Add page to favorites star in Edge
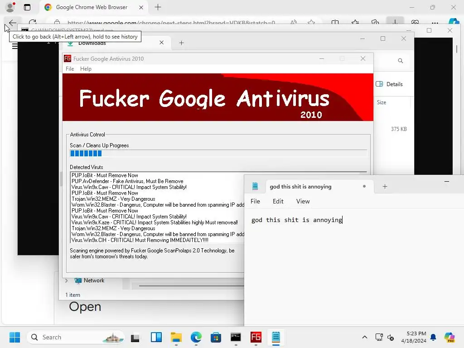The width and height of the screenshot is (464, 348). (311, 22)
